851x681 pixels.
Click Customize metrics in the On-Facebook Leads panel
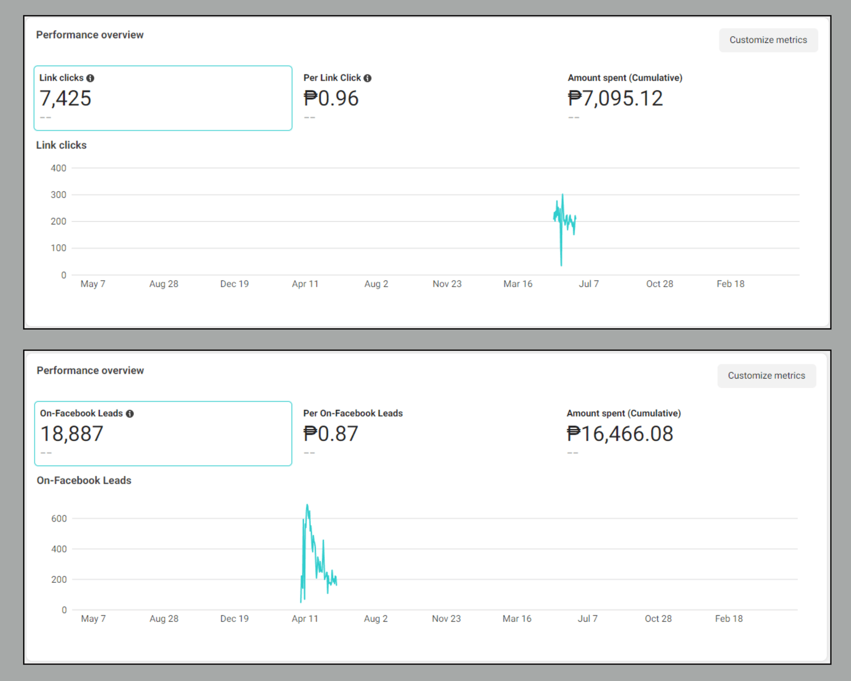tap(766, 376)
